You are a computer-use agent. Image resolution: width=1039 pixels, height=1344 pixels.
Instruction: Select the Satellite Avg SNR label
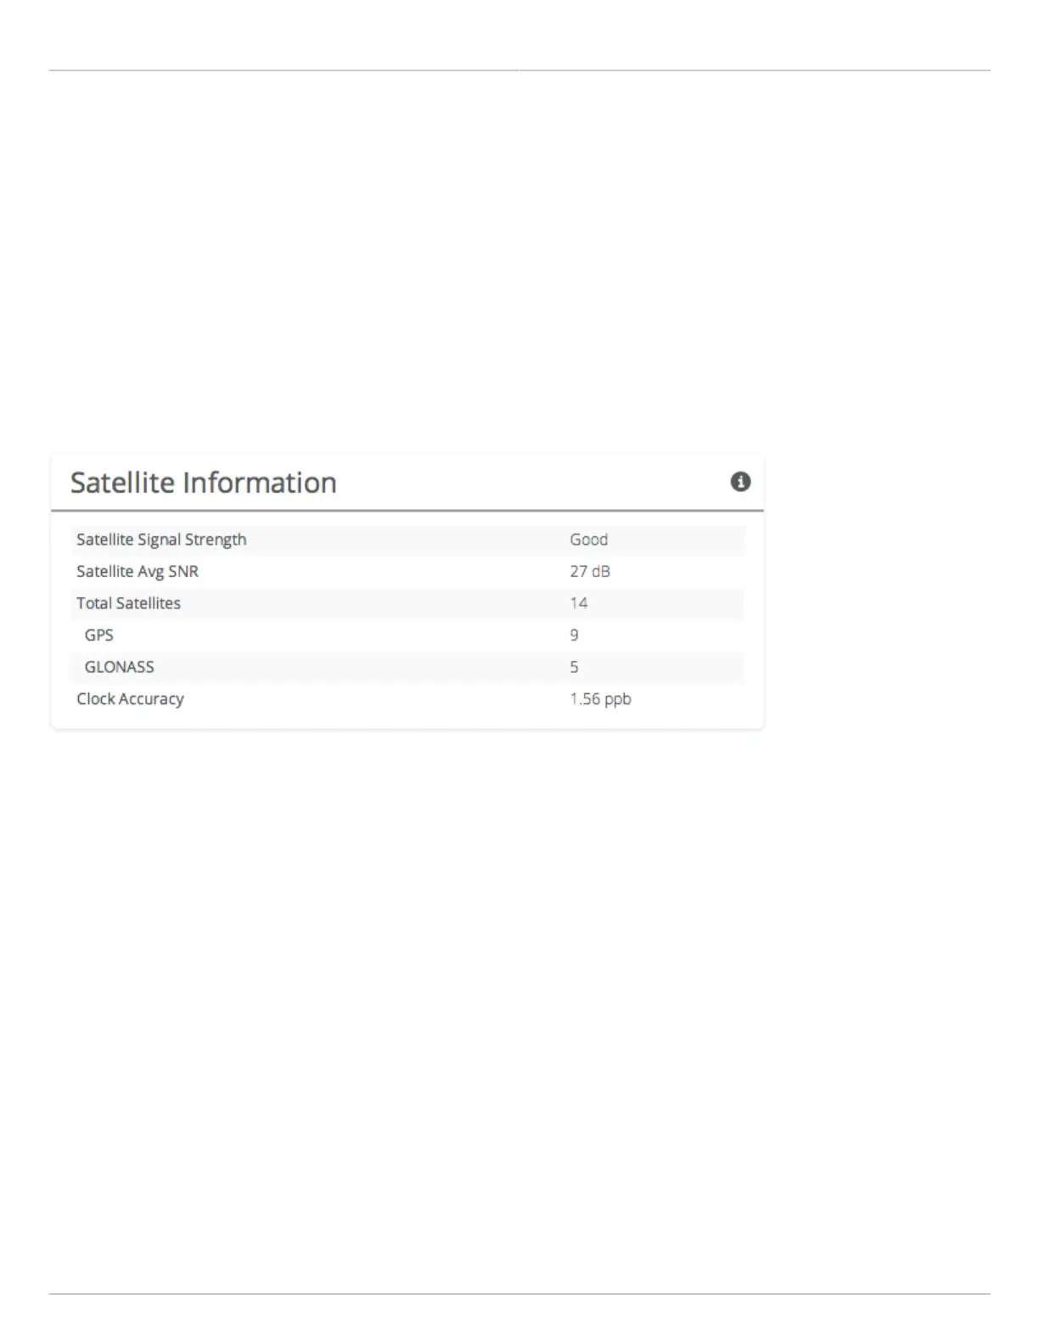[138, 572]
